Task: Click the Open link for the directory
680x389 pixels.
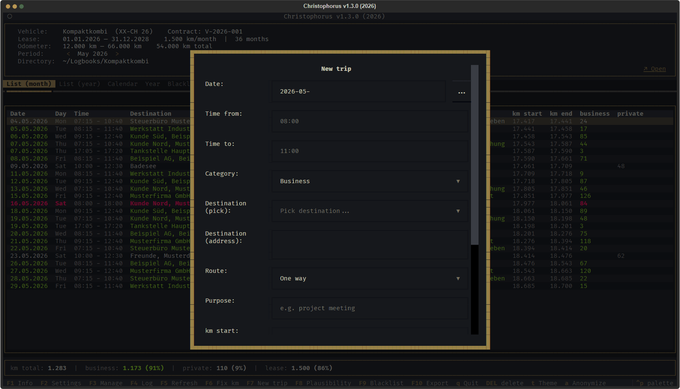Action: click(x=654, y=69)
